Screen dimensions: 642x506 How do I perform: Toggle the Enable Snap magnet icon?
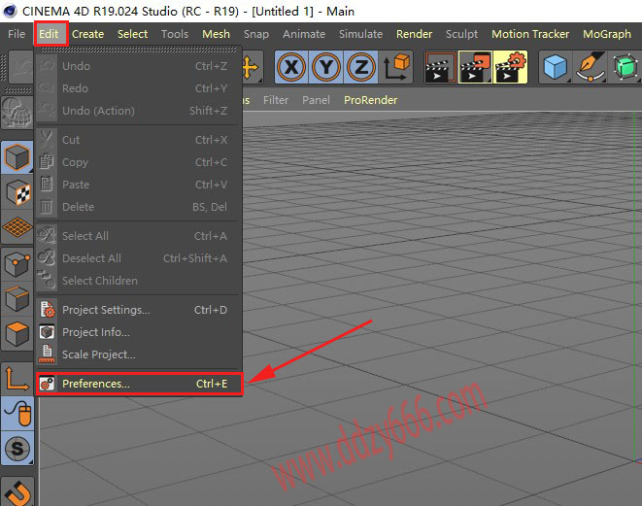17,491
